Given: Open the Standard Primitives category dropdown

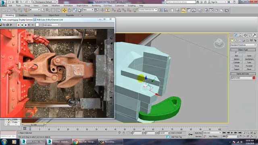Looking at the screenshot, I should [x=243, y=45].
